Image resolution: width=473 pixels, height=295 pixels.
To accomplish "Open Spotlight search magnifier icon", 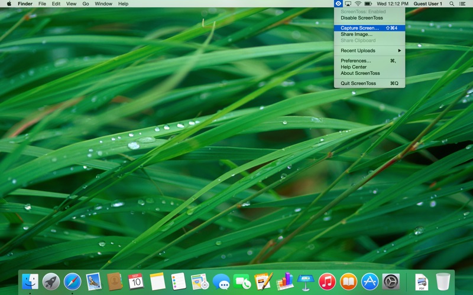I will (452, 4).
